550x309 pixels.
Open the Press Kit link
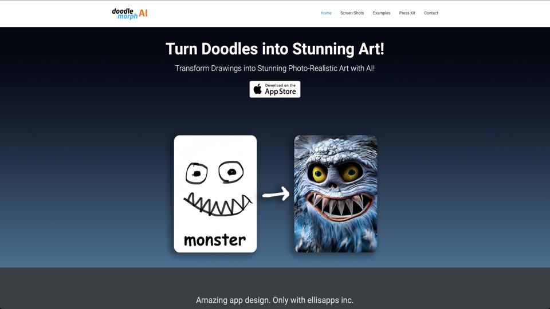tap(407, 13)
